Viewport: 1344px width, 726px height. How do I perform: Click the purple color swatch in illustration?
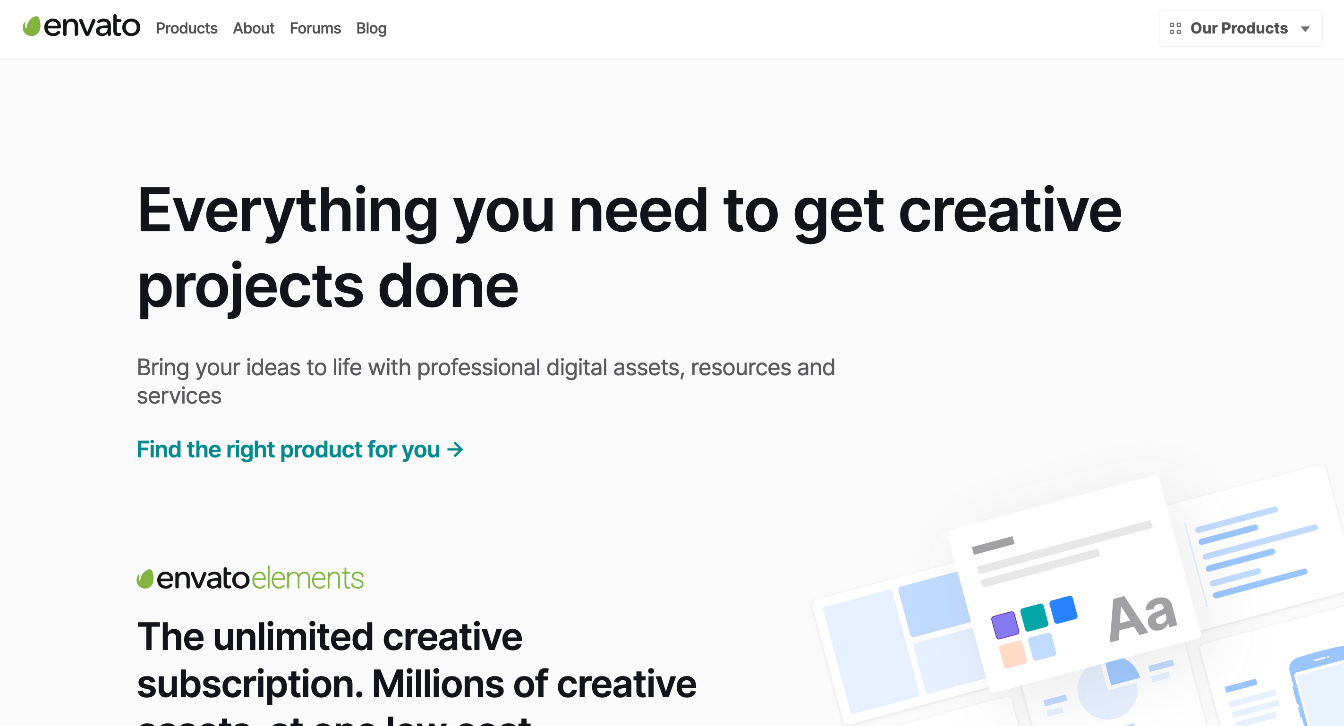(1005, 625)
